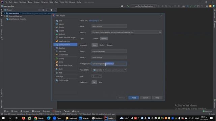Select Java FX project type
216x121 pixels.
tap(61, 31)
